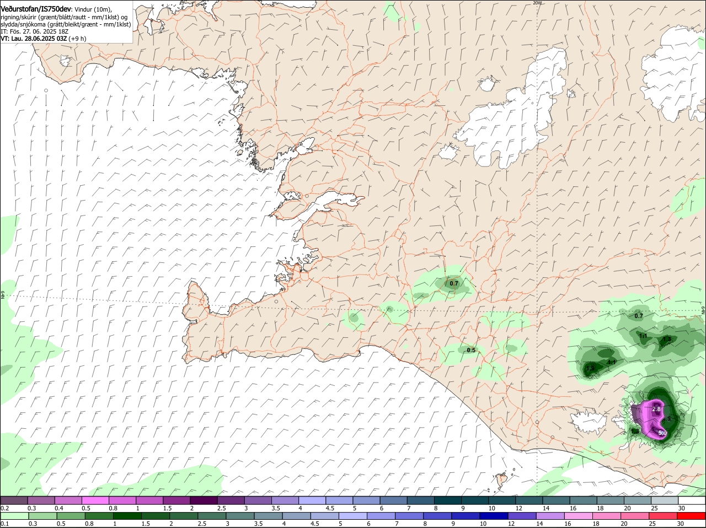Click the 0.4 label on the upper color scale
Viewport: 706px width, 528px height.
[59, 508]
